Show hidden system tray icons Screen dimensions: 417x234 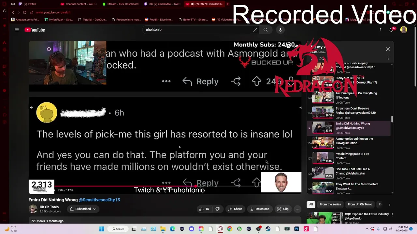(367, 229)
